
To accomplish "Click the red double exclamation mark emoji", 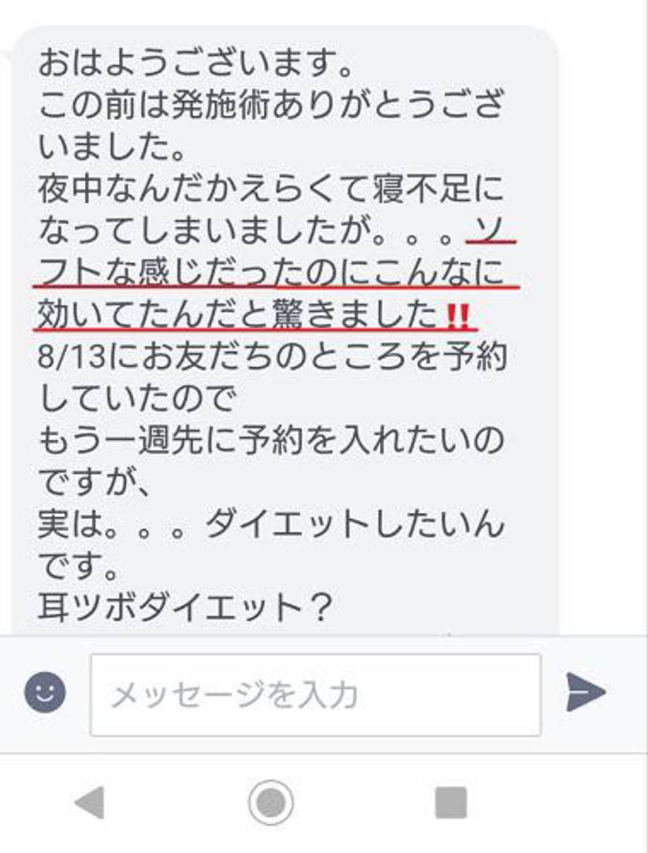I will [x=457, y=316].
